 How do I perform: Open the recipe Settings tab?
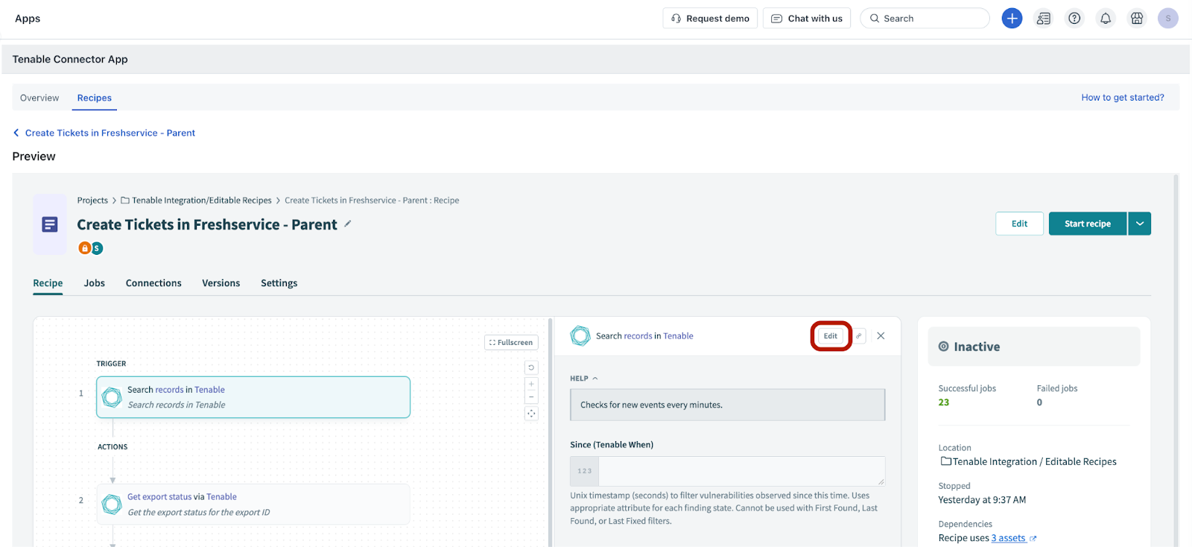pyautogui.click(x=279, y=283)
